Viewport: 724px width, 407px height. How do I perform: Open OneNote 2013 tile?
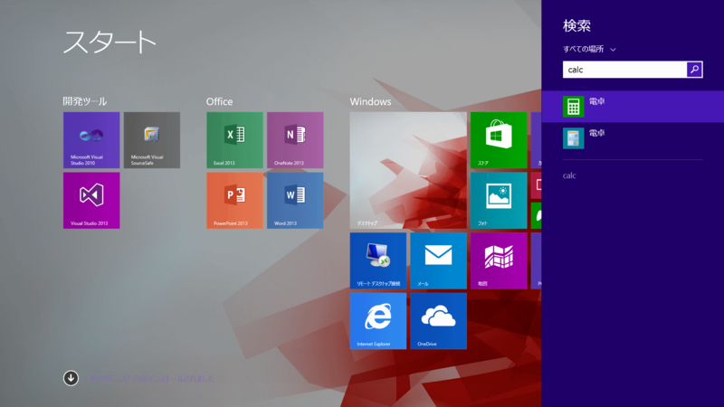tap(295, 140)
